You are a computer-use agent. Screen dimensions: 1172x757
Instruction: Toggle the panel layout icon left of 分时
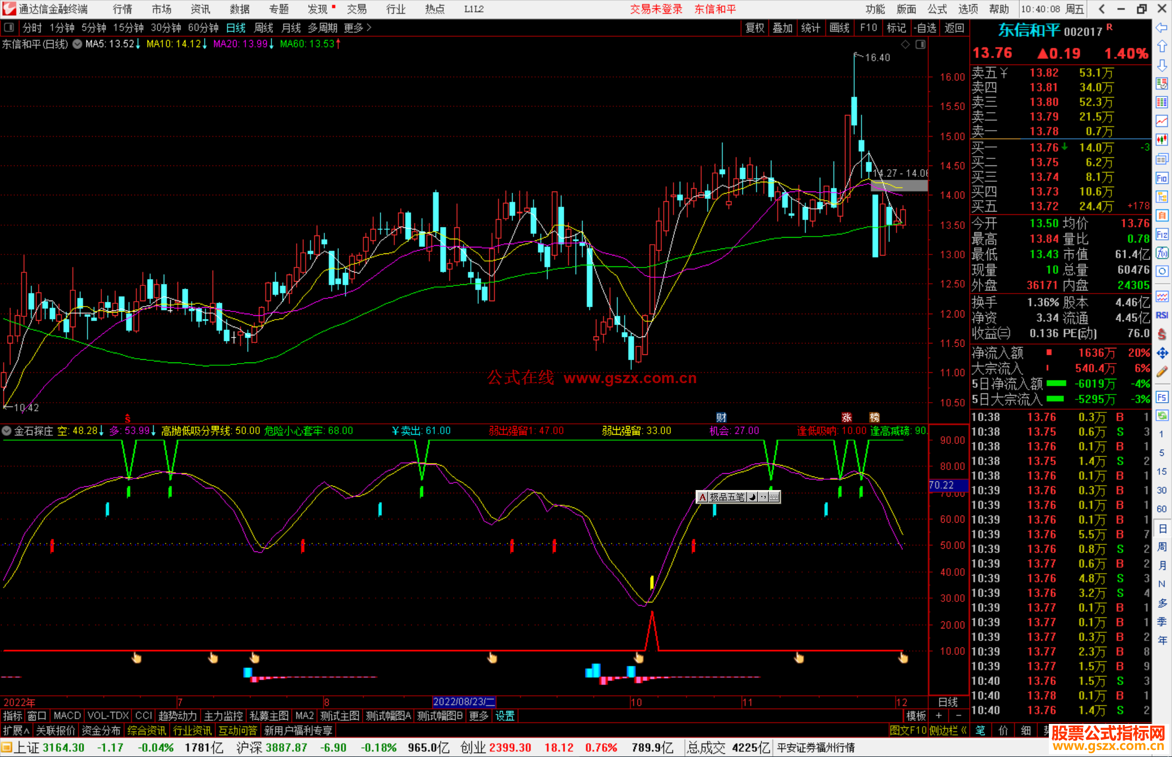pyautogui.click(x=9, y=27)
